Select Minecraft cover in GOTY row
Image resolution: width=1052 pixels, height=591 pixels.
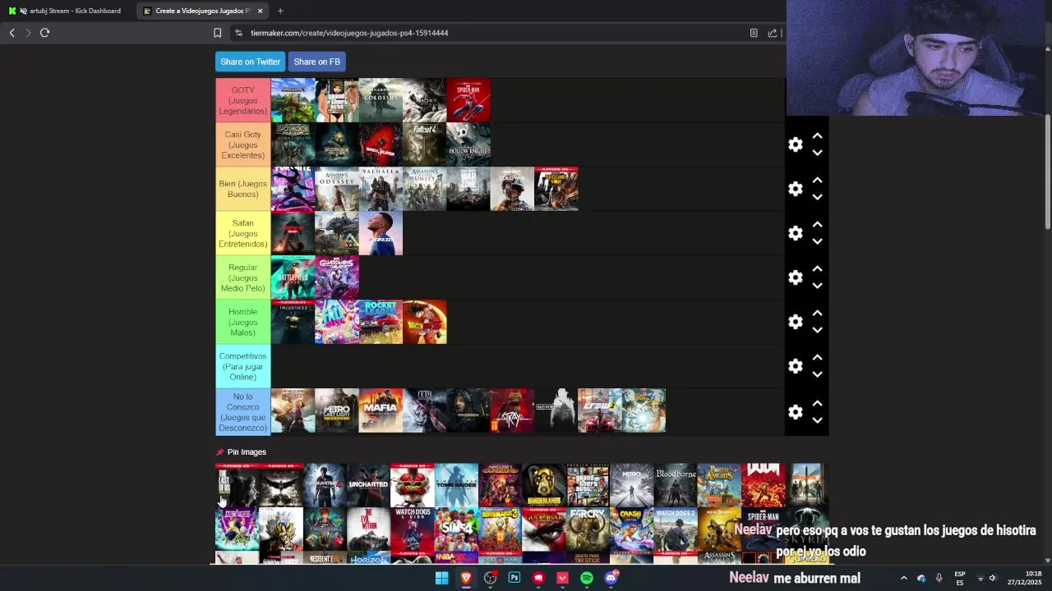click(x=293, y=100)
